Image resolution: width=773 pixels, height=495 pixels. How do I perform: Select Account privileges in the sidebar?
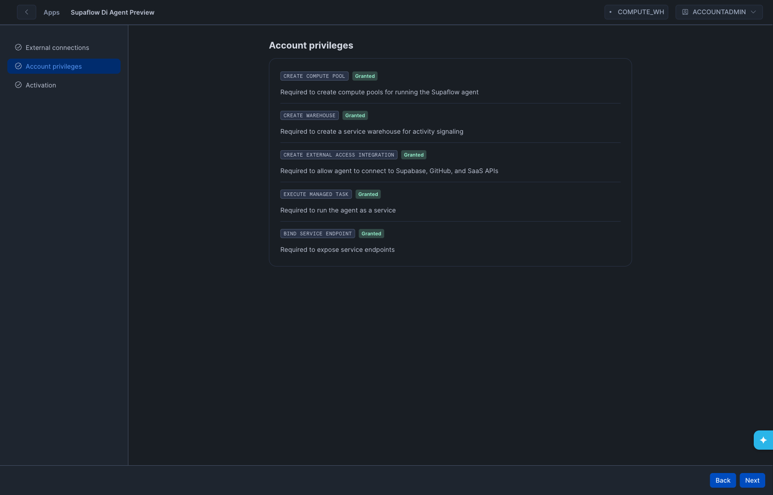(x=54, y=66)
